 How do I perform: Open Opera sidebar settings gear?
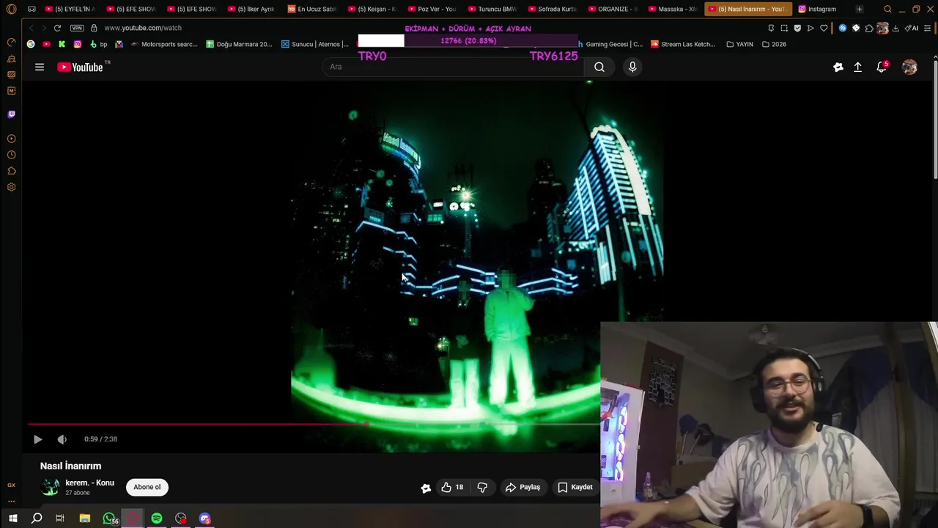tap(11, 187)
